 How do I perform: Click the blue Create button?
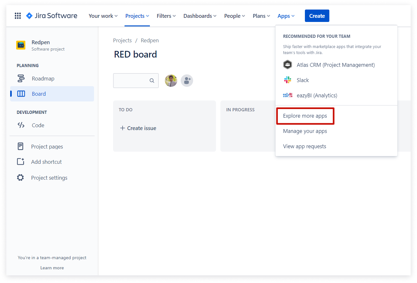click(x=317, y=16)
